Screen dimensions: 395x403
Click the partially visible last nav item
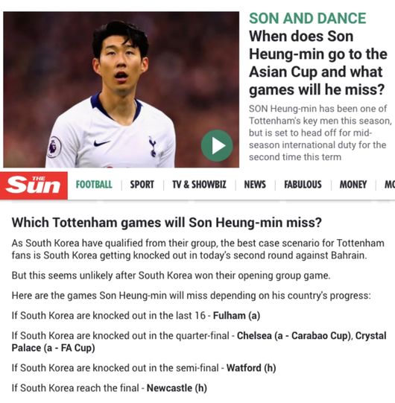pyautogui.click(x=390, y=185)
